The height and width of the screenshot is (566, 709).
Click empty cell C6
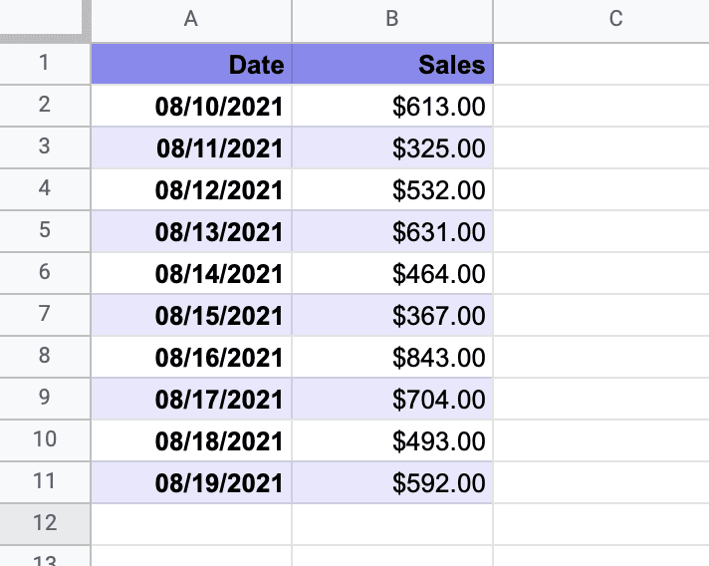coord(601,273)
